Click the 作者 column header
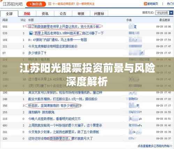The height and width of the screenshot is (149, 174). 129,20
